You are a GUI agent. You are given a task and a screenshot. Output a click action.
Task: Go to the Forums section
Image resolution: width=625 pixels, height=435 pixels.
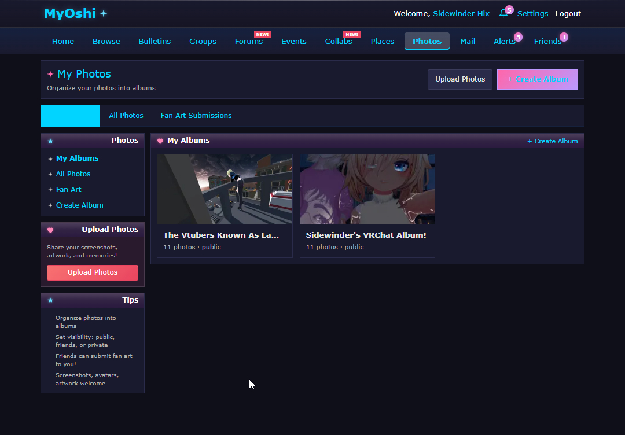(x=249, y=42)
